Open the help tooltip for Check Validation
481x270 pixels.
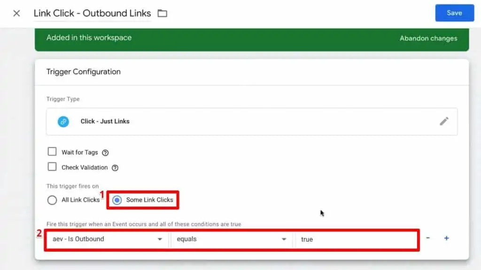(116, 167)
